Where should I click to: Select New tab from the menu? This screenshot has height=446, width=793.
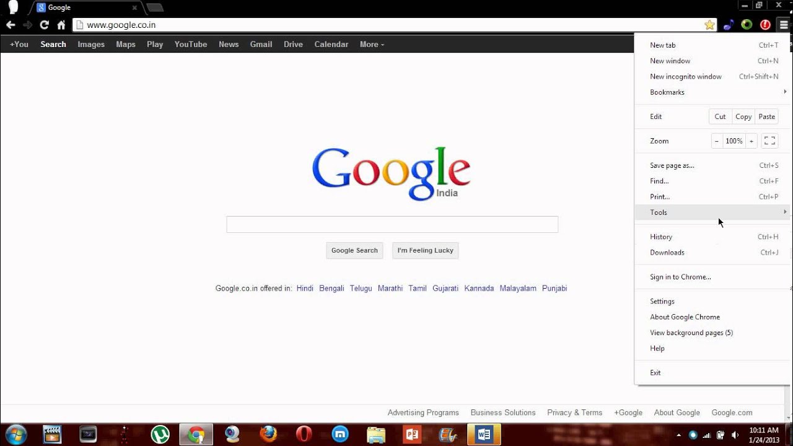click(x=712, y=45)
